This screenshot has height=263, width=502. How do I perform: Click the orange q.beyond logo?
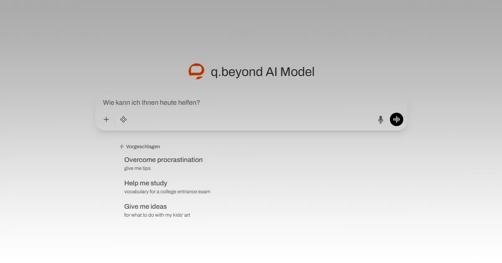tap(196, 72)
